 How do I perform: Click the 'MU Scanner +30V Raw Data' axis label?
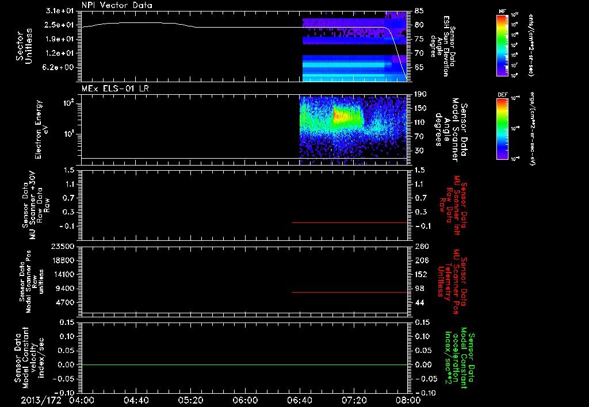36,205
